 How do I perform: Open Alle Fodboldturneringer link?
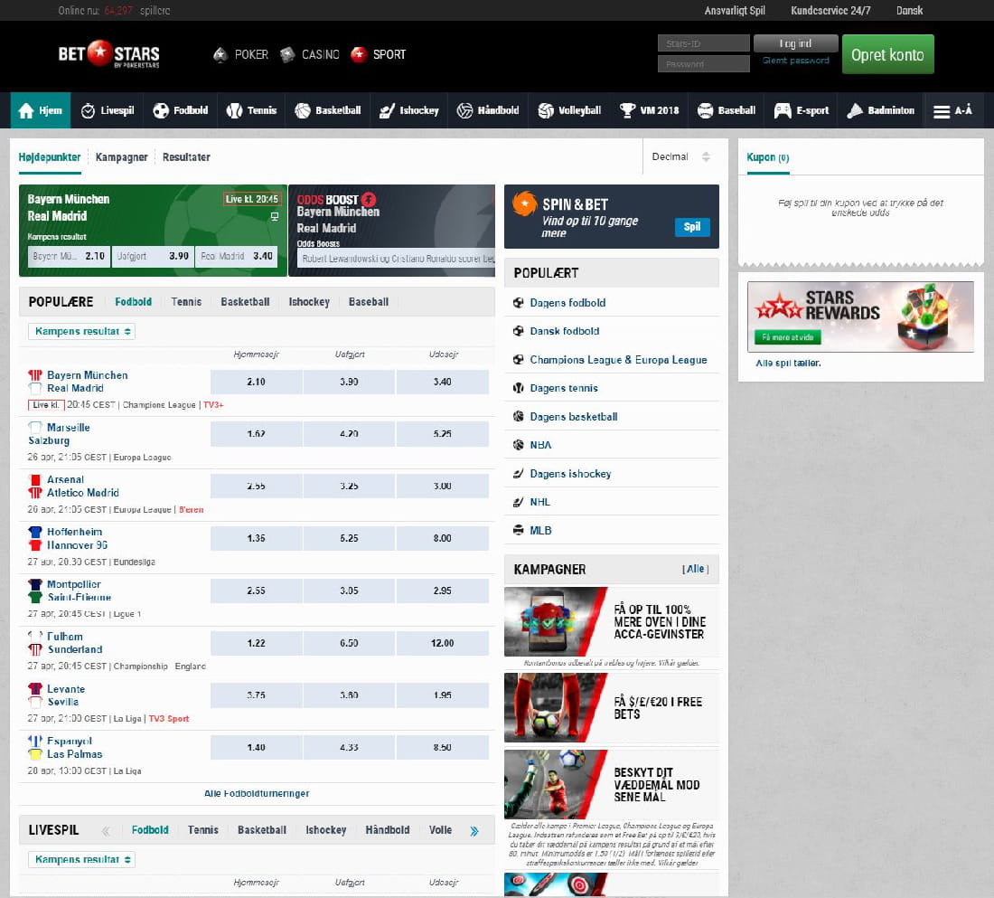[x=257, y=793]
